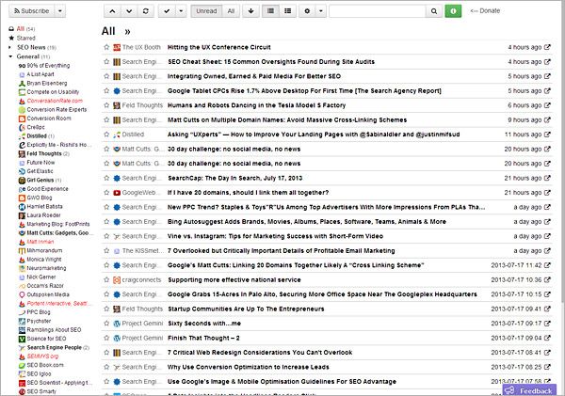565x396 pixels.
Task: Select the expanded list view icon
Action: coord(289,10)
